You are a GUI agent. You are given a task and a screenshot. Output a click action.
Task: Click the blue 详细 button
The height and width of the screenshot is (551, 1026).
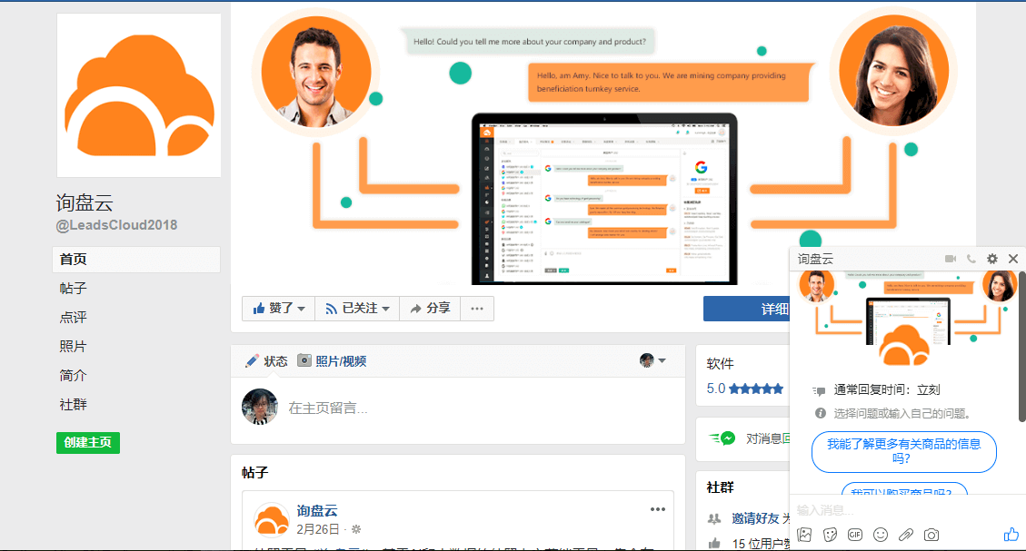(x=747, y=309)
